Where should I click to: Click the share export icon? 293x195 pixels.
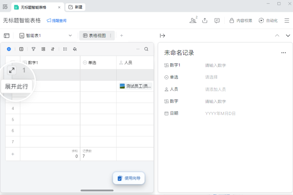pyautogui.click(x=205, y=20)
